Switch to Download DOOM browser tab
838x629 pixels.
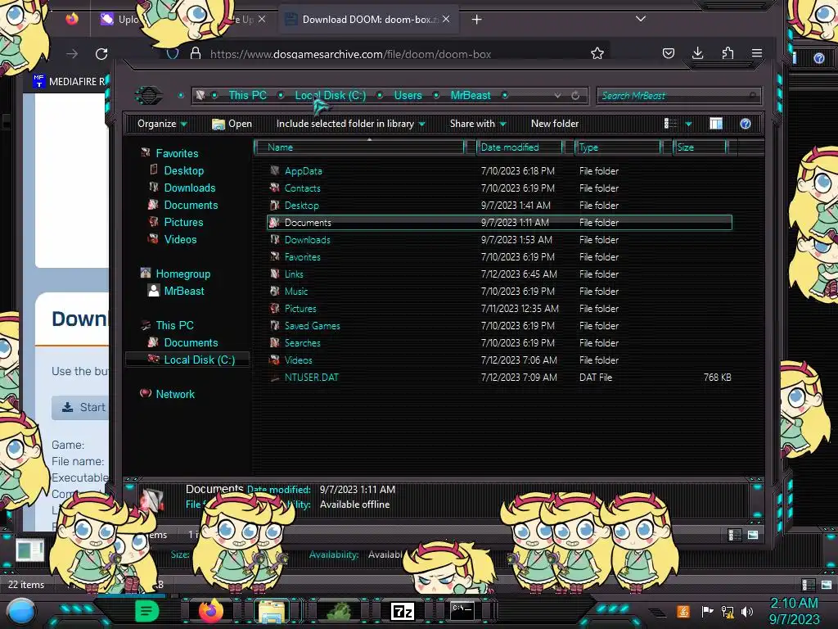click(369, 20)
